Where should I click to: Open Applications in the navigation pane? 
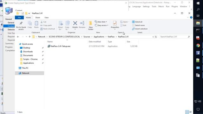point(29,63)
